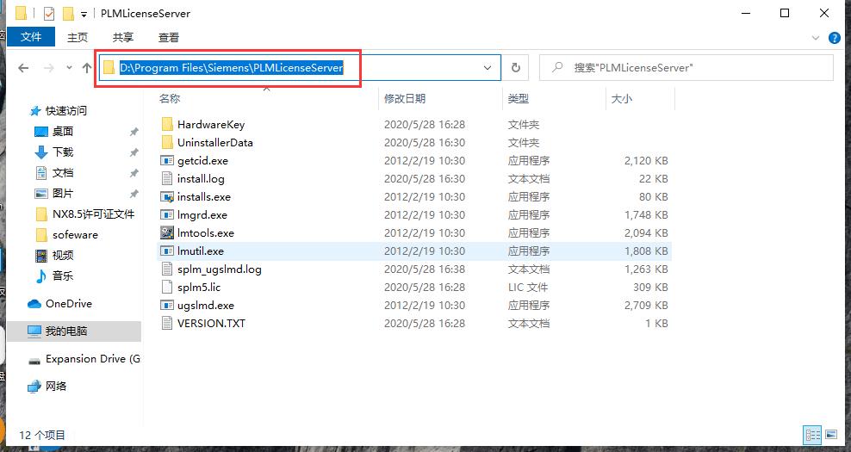
Task: Click the properties checkmark quick access icon
Action: point(48,13)
